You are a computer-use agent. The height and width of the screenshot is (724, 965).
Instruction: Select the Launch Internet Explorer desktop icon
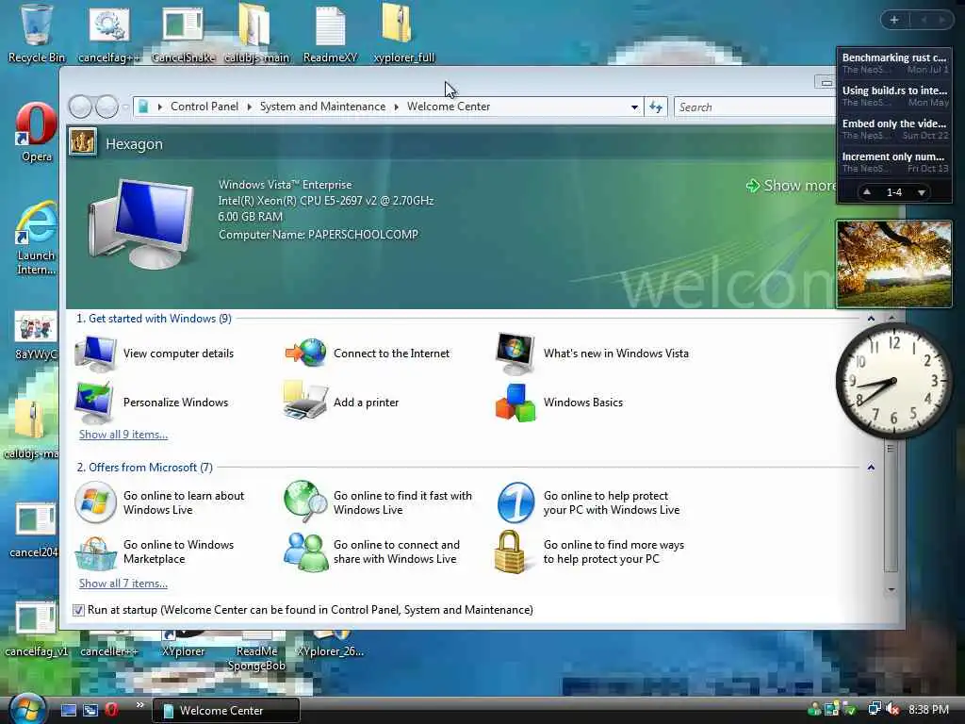[37, 239]
